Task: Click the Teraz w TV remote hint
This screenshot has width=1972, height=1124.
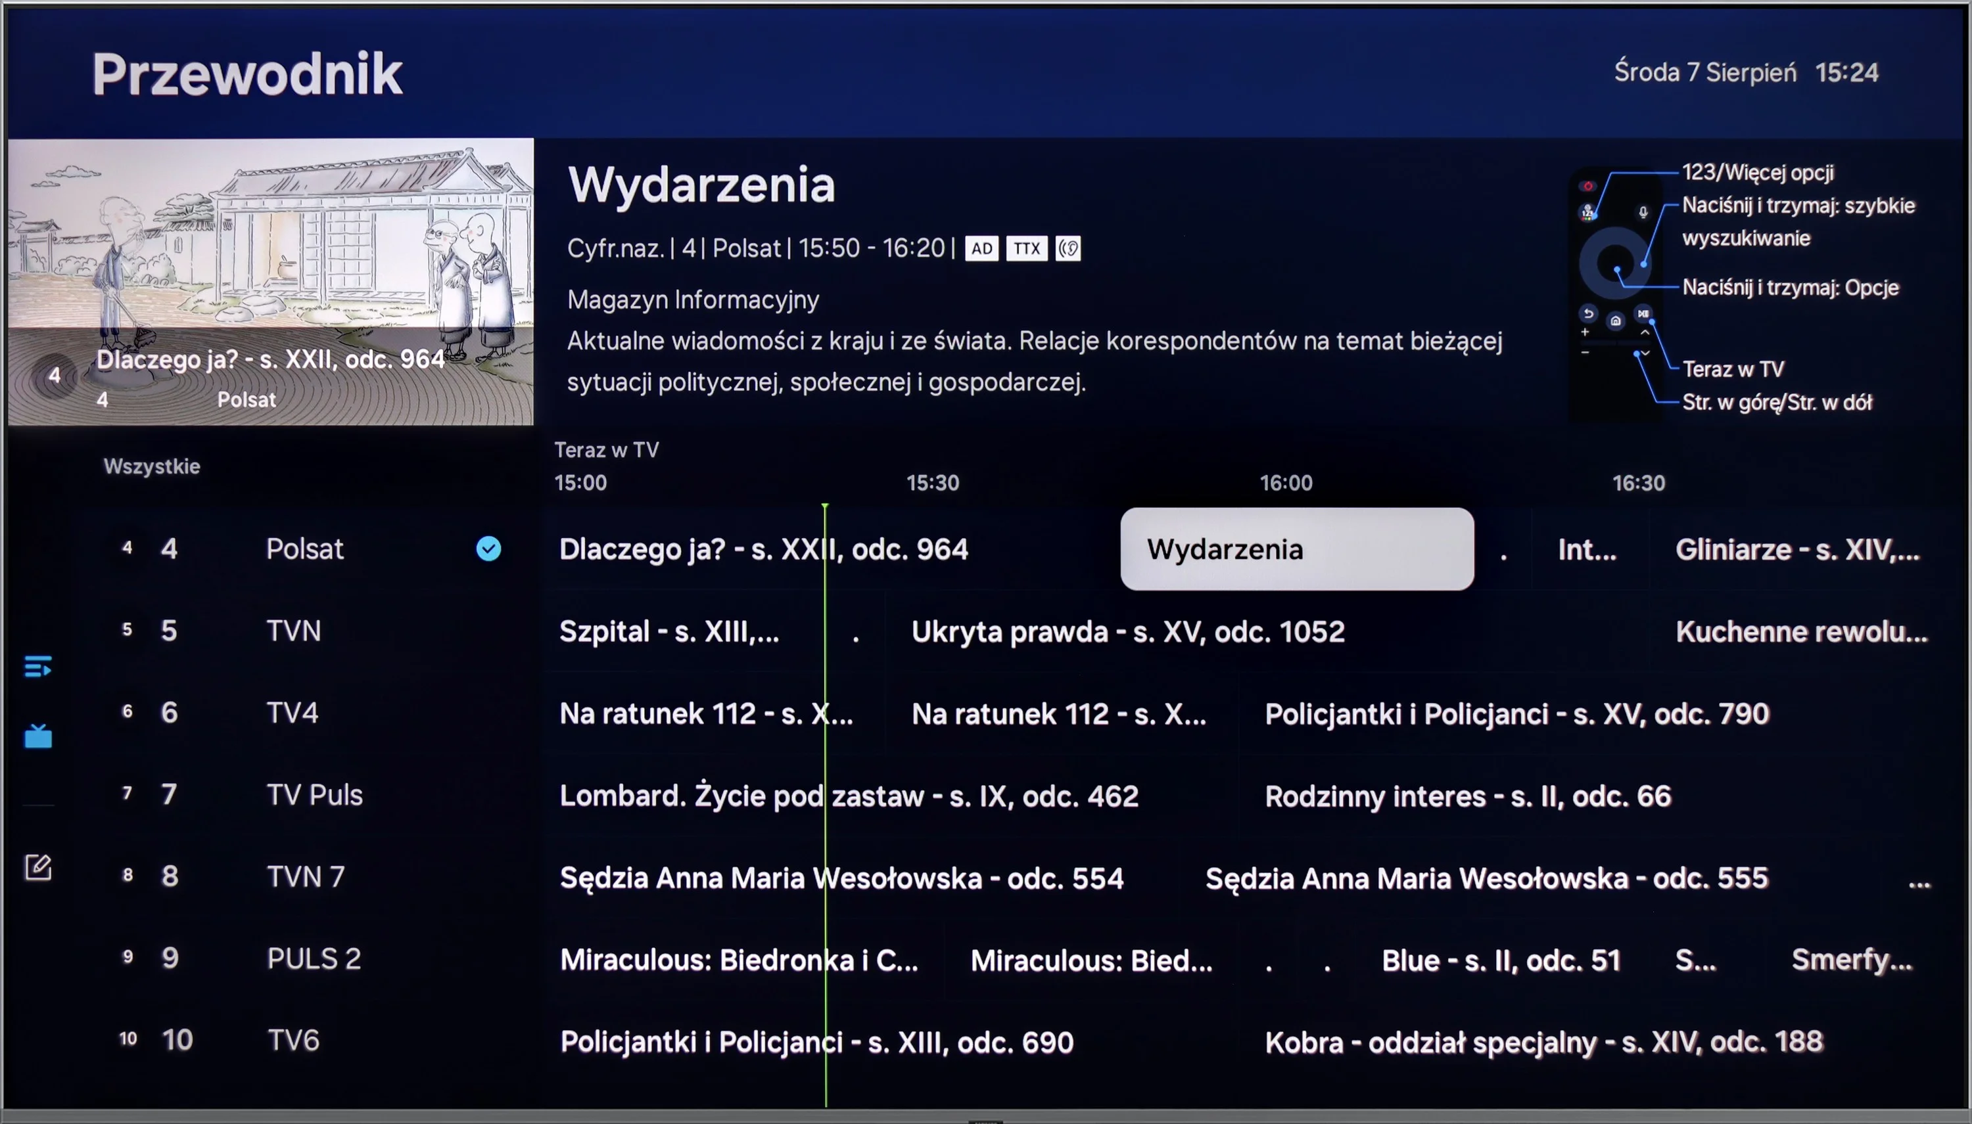Action: 1733,369
